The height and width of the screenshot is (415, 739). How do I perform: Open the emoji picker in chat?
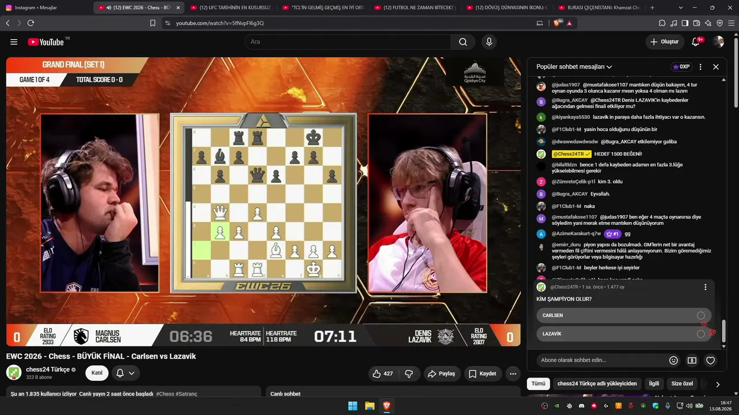tap(673, 360)
